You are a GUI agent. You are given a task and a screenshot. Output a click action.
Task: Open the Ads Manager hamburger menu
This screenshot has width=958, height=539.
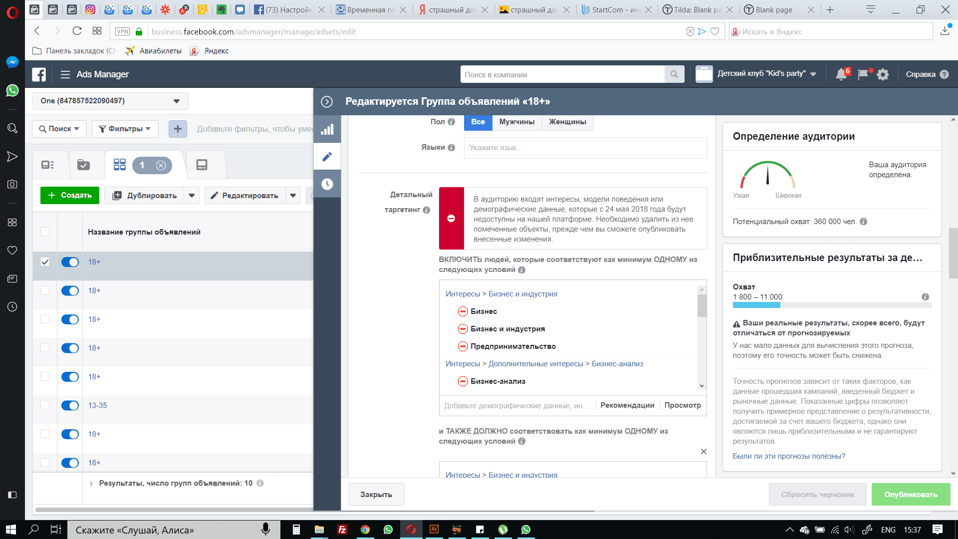65,74
